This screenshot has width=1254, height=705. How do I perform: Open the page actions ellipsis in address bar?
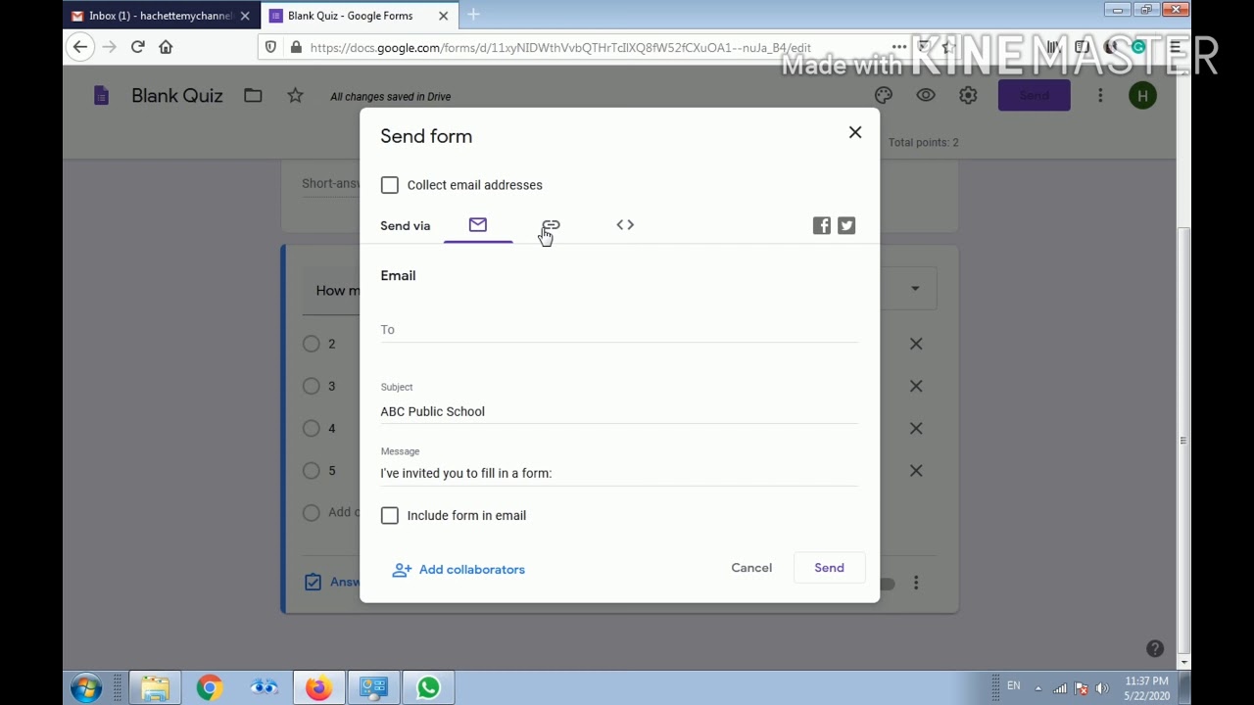coord(898,47)
